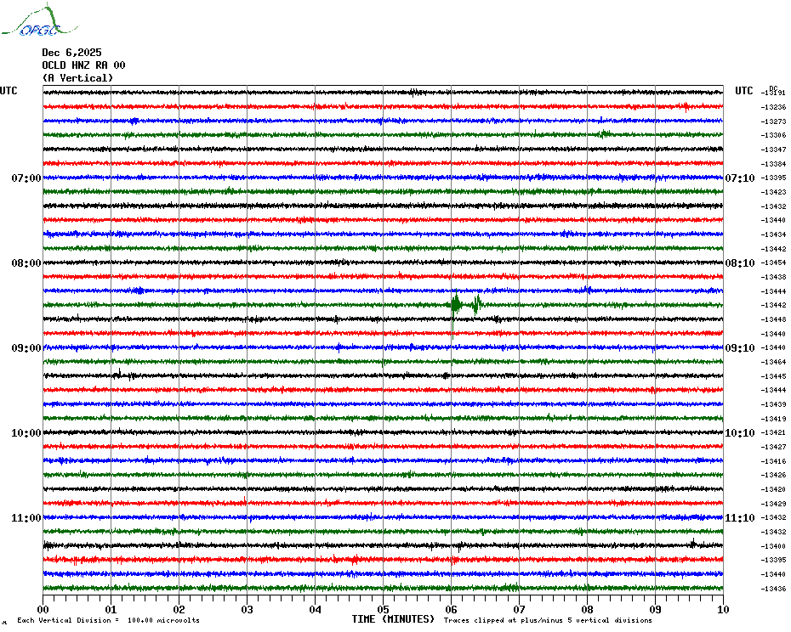Image resolution: width=791 pixels, height=632 pixels.
Task: Select the 08:00 UTC time label
Action: (x=26, y=263)
